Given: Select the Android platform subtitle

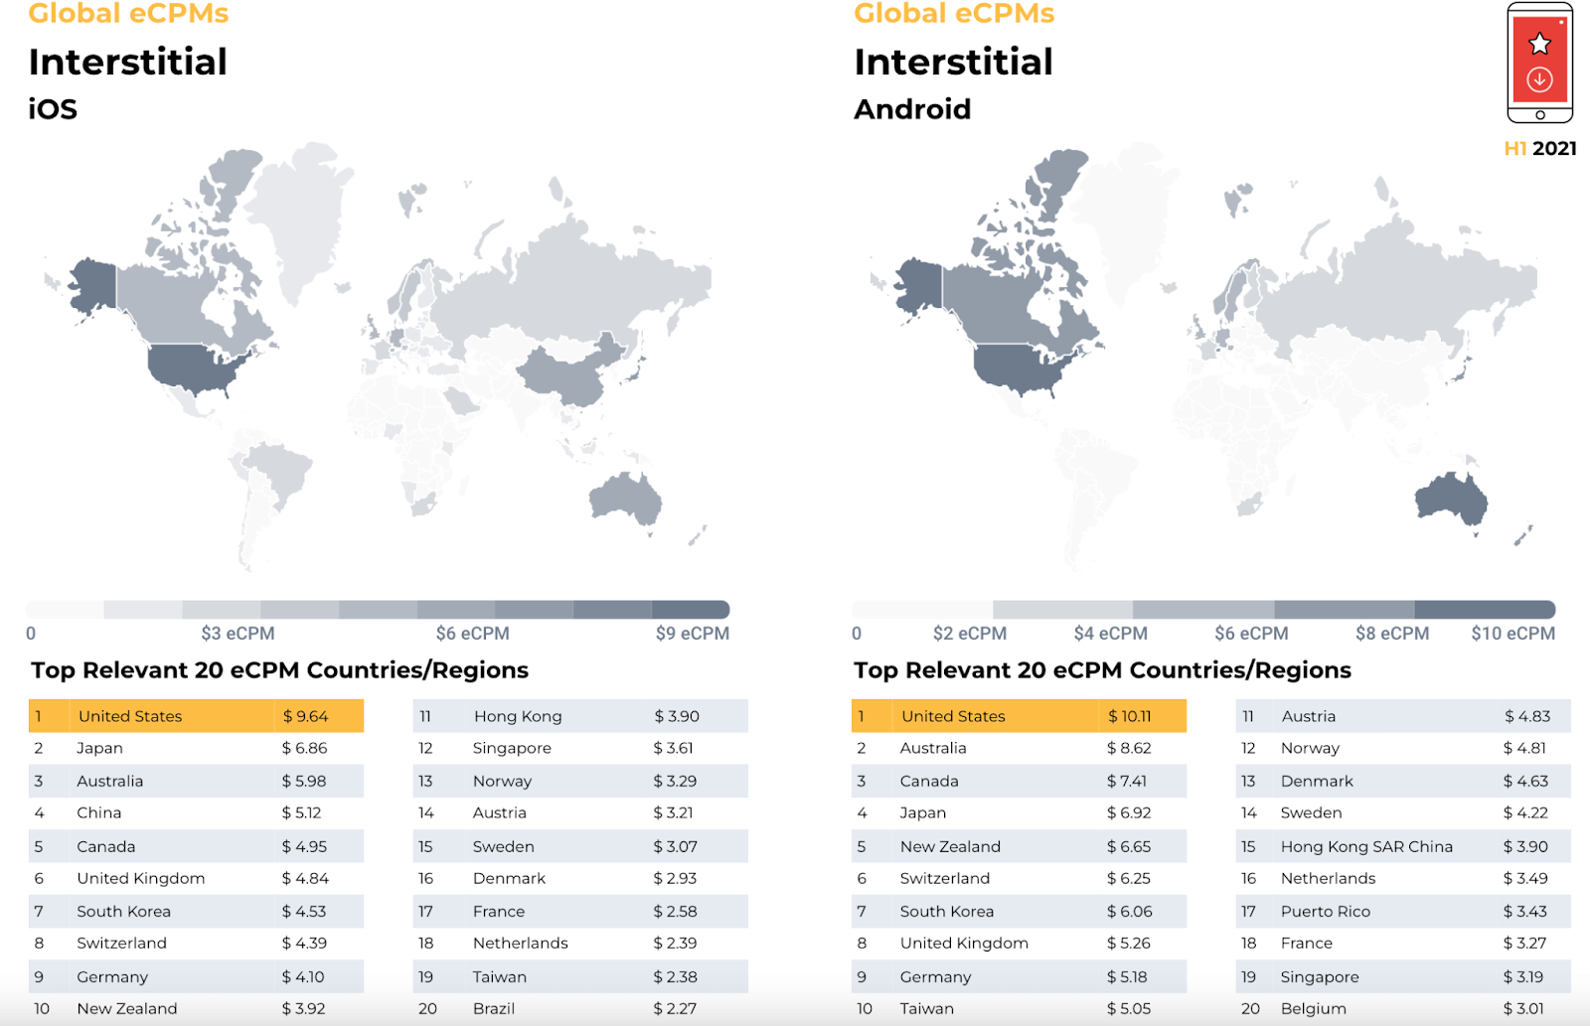Looking at the screenshot, I should tap(912, 109).
